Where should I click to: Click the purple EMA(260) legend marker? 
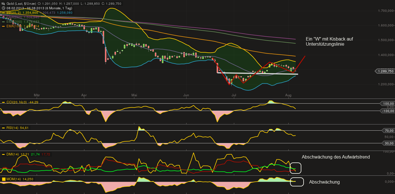point(3,17)
